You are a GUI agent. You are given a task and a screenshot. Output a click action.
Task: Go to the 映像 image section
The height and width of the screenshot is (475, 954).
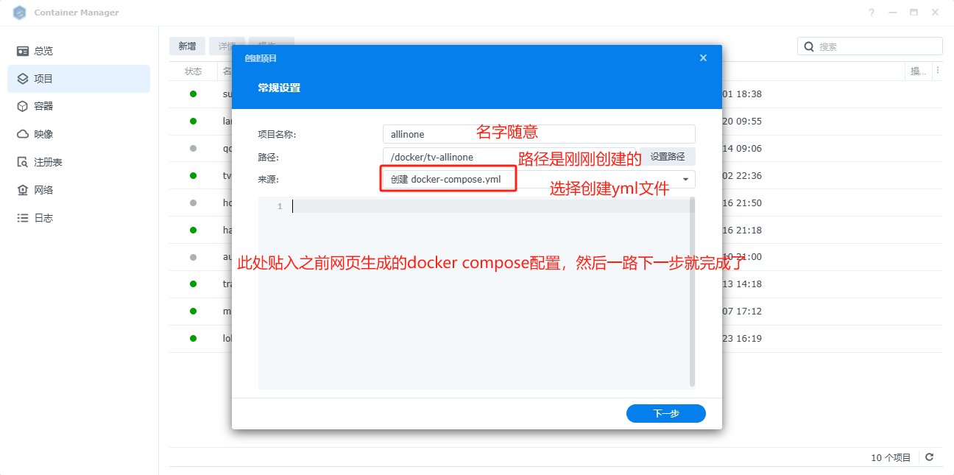tap(43, 134)
